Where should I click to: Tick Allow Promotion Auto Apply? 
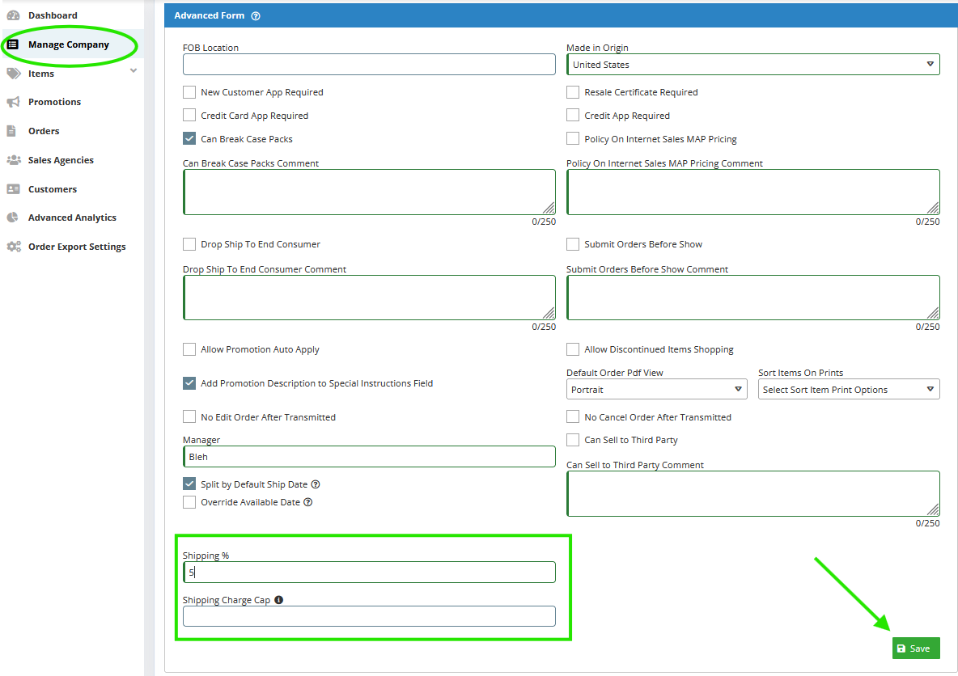click(x=189, y=349)
